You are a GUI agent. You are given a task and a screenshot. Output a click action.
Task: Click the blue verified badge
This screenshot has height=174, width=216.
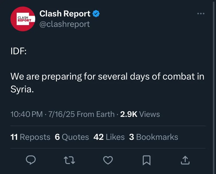(x=96, y=14)
